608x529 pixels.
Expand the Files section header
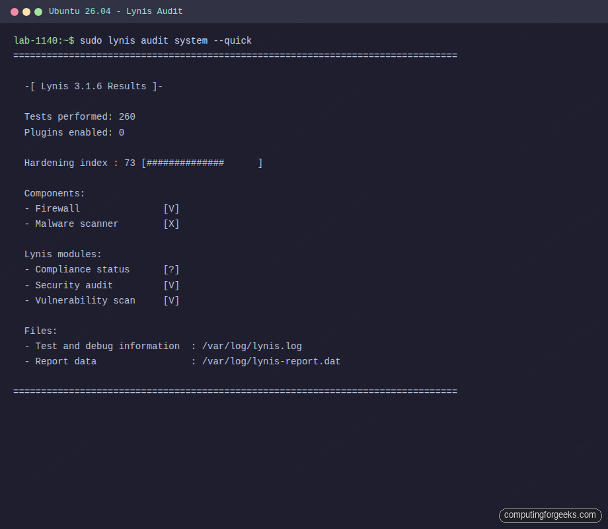click(40, 331)
